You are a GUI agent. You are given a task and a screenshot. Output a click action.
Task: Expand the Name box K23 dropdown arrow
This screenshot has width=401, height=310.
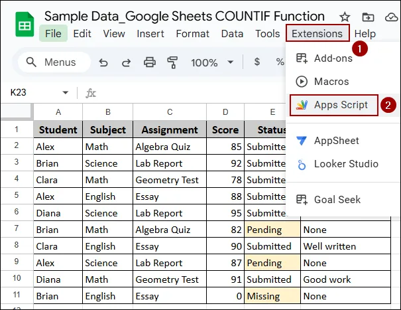point(66,92)
